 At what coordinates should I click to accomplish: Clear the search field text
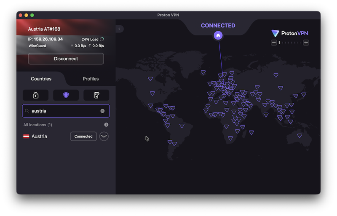(x=102, y=111)
